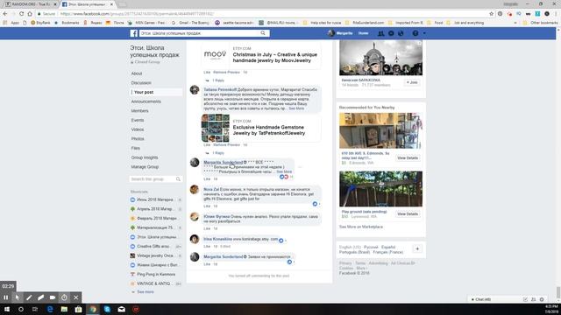Open the quick help question mark icon

coord(415,33)
